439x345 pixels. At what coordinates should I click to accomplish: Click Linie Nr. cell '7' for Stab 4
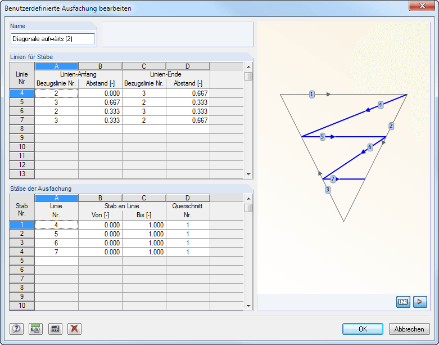(56, 252)
